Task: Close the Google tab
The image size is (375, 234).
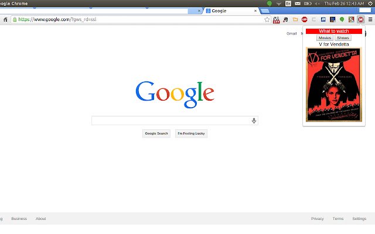Action: [255, 11]
